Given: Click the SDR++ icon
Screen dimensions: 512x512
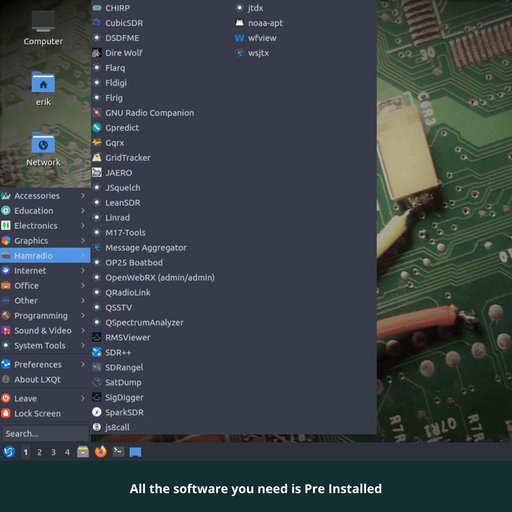Looking at the screenshot, I should [x=97, y=353].
